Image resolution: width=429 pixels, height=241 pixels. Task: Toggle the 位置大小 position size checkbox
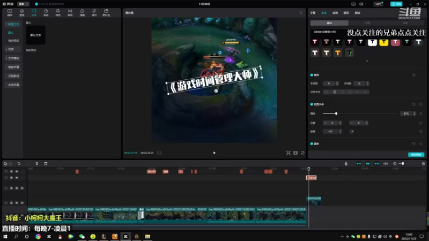pyautogui.click(x=312, y=104)
